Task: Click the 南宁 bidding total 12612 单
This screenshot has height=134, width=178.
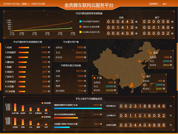Action: tap(82, 81)
